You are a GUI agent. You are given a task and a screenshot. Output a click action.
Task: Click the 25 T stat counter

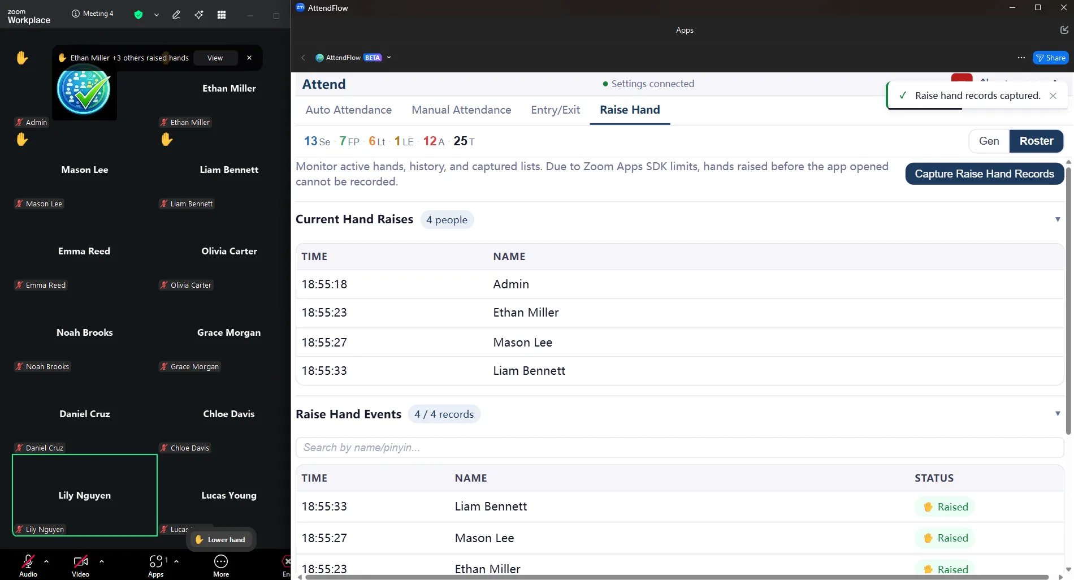point(464,141)
